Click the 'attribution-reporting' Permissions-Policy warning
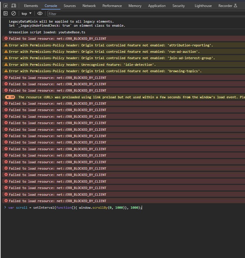This screenshot has height=258, width=245. [x=111, y=45]
